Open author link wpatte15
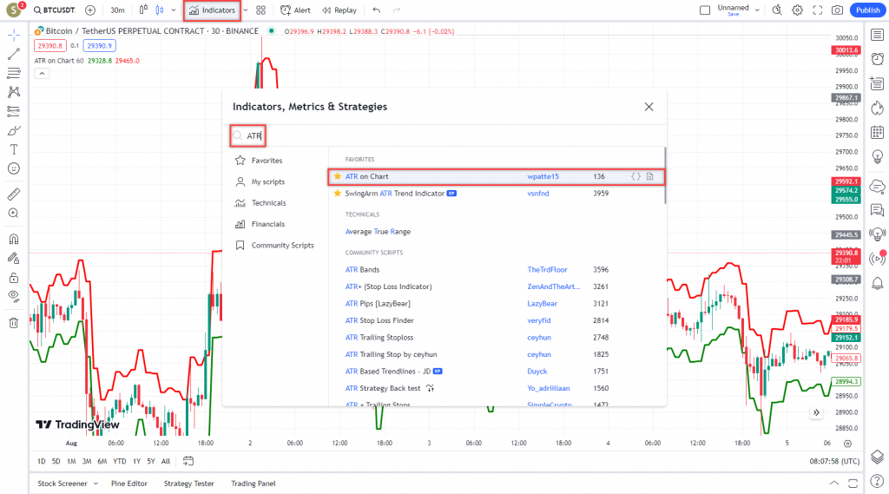Image resolution: width=889 pixels, height=494 pixels. point(543,176)
